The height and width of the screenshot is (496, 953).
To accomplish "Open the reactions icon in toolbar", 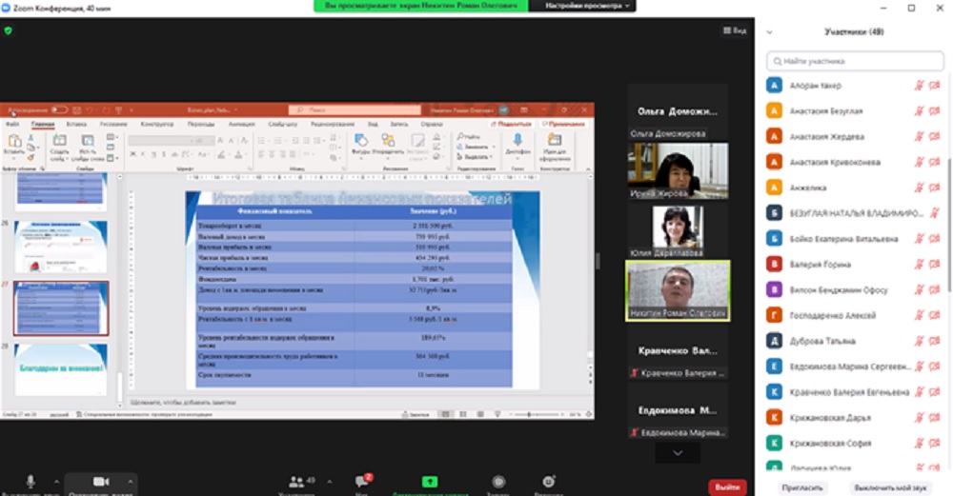I will (549, 483).
